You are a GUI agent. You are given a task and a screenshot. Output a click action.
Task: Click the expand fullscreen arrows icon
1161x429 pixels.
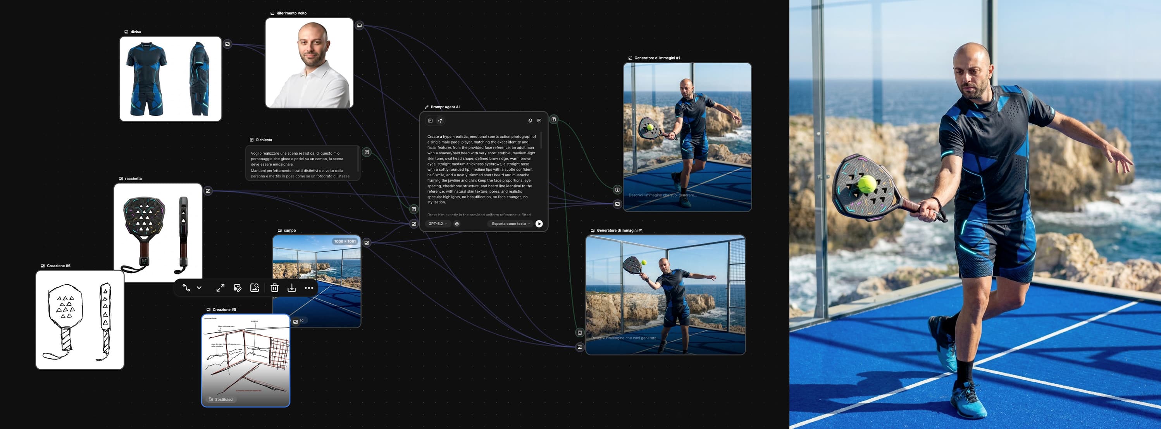click(220, 288)
